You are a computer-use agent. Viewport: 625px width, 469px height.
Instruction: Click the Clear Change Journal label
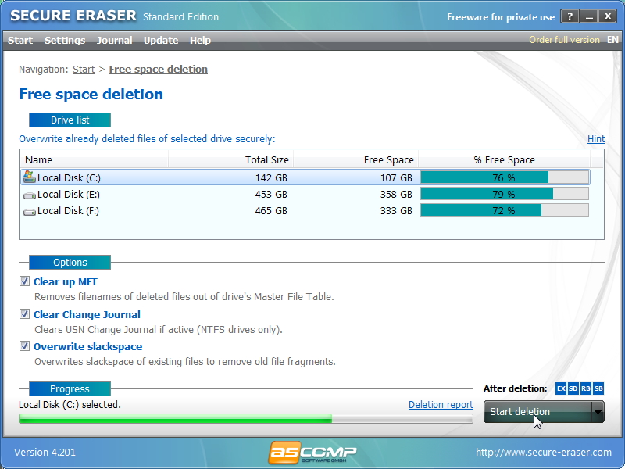click(87, 315)
